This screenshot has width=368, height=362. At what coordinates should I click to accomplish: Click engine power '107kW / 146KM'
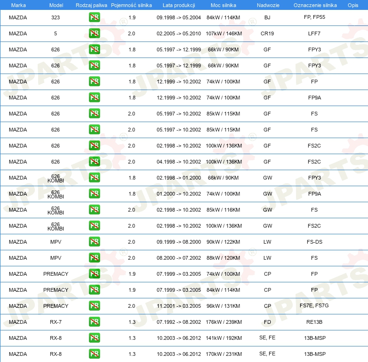[x=224, y=33]
